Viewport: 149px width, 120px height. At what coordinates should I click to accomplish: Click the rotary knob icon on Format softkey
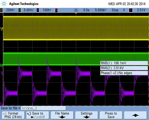pyautogui.click(x=5, y=114)
